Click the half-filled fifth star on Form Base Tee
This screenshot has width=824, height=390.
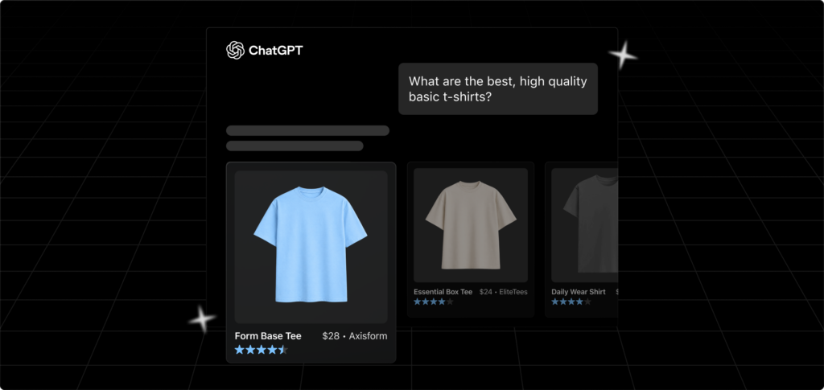tap(283, 350)
